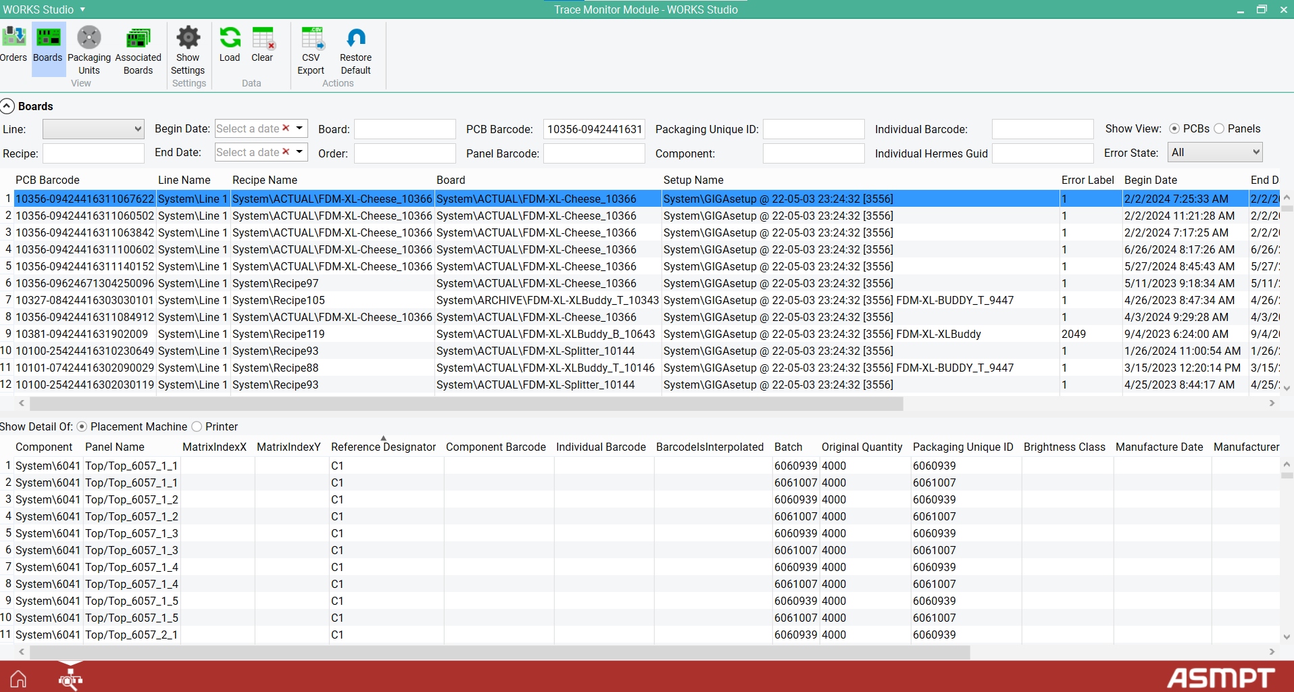Viewport: 1294px width, 692px height.
Task: Sort by Begin Date column header
Action: 1151,180
